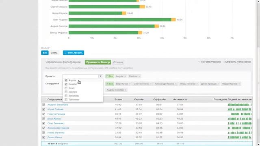Sort by the Всего column header

click(118, 99)
